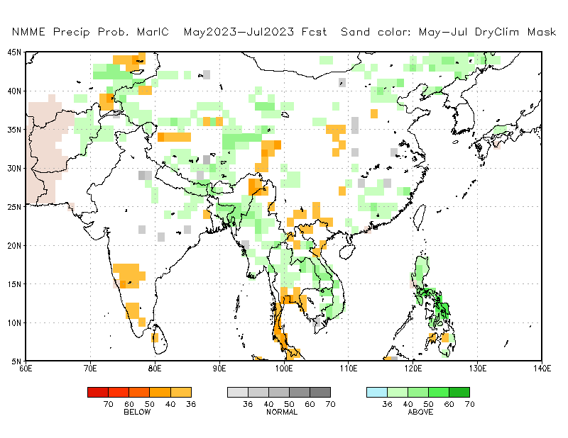Click the 60E longitude label
The width and height of the screenshot is (568, 438).
click(26, 369)
